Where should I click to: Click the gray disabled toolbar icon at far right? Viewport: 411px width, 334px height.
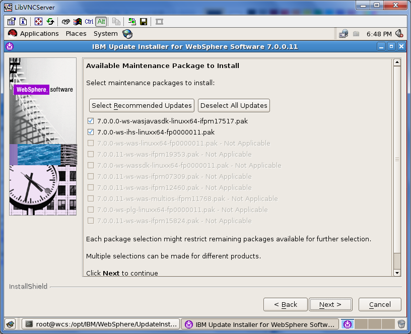click(159, 22)
